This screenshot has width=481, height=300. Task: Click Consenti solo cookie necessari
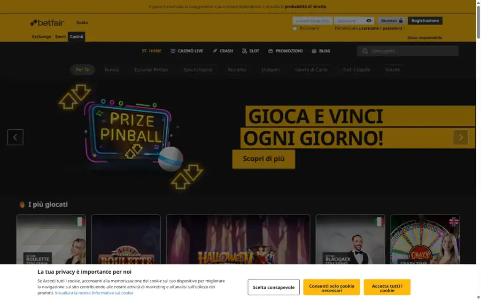(x=332, y=287)
